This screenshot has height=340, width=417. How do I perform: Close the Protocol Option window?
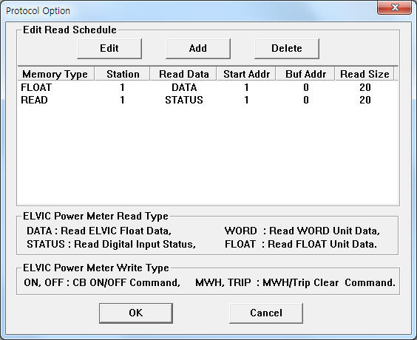(394, 7)
